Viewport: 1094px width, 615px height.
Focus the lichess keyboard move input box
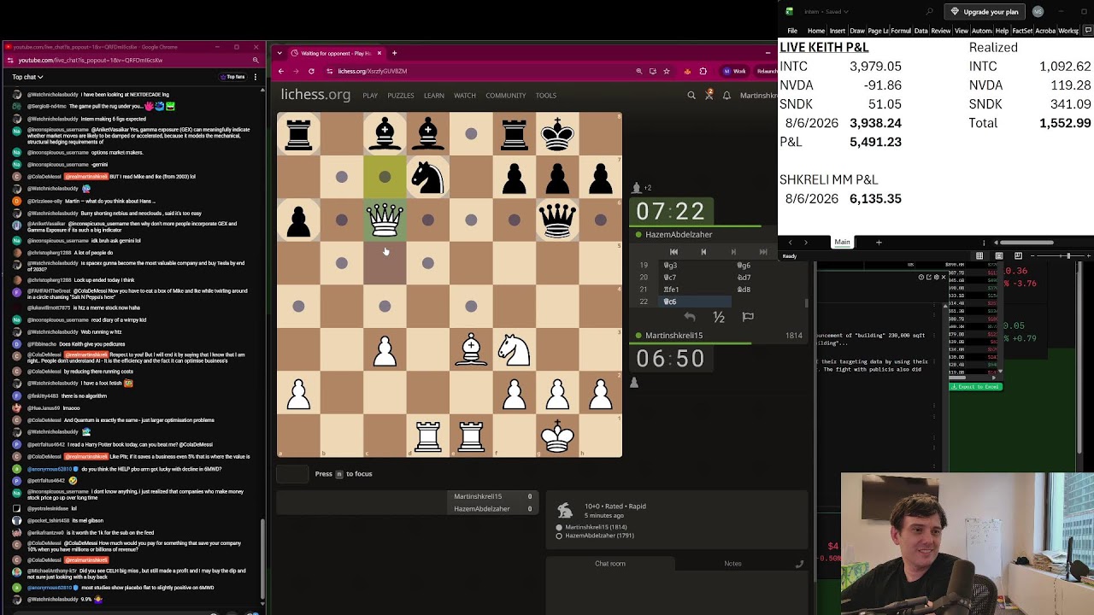coord(292,474)
